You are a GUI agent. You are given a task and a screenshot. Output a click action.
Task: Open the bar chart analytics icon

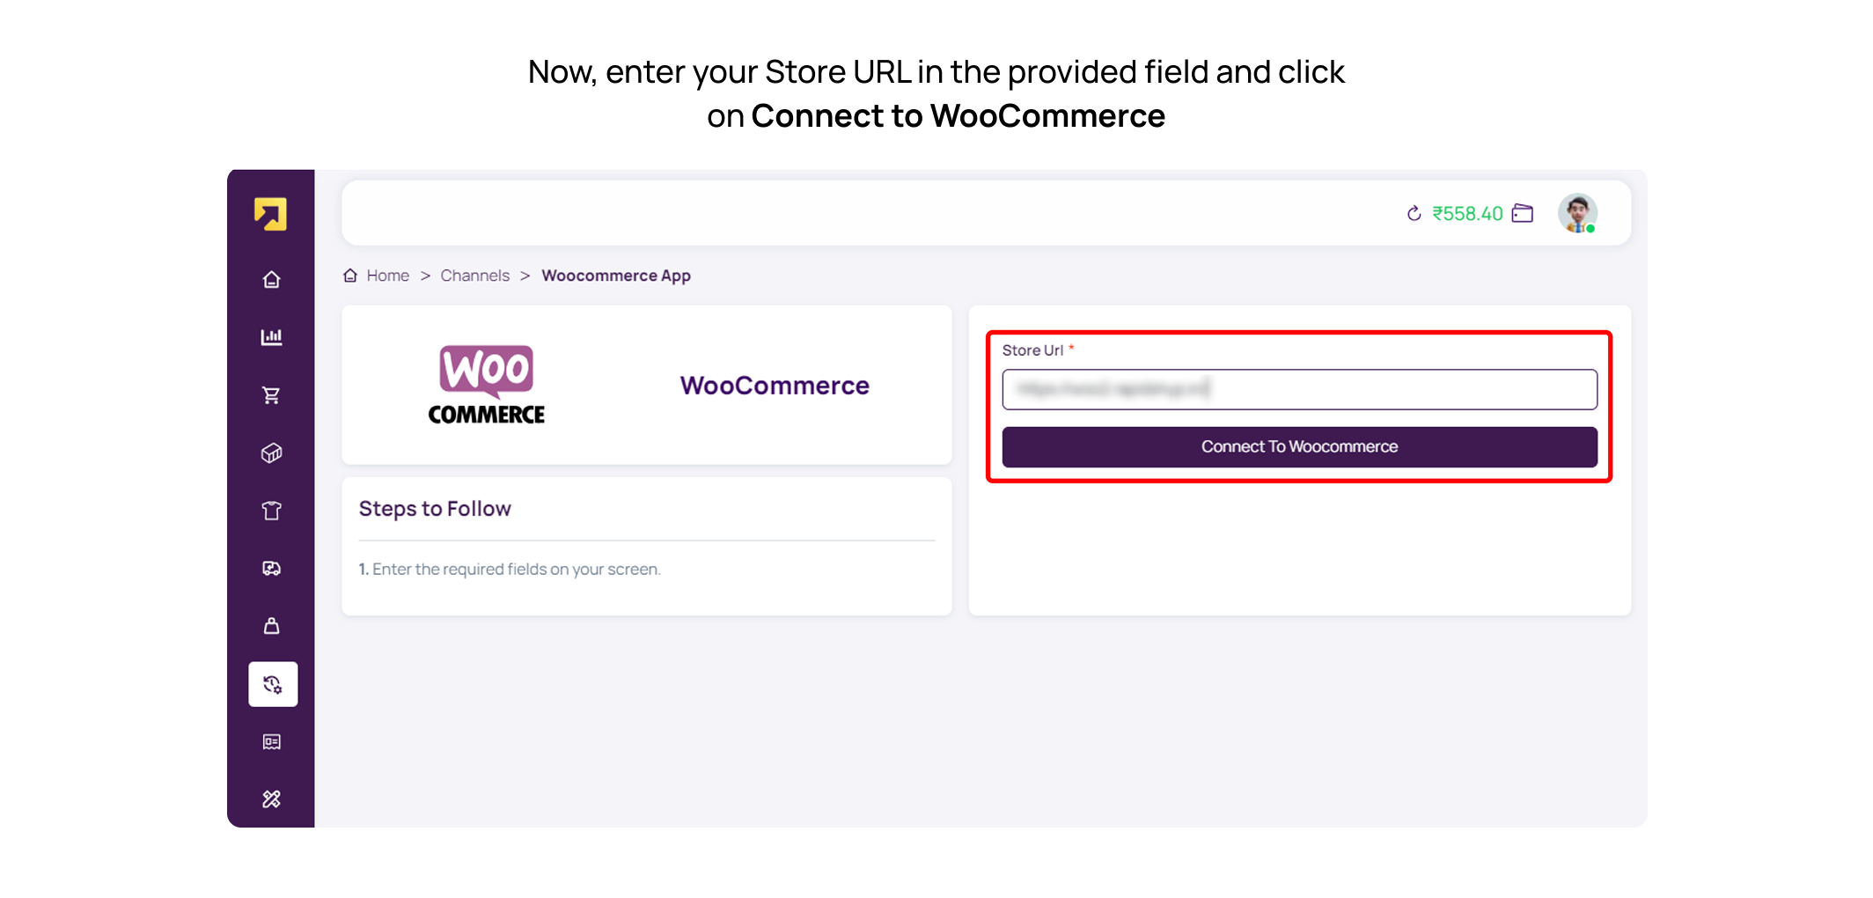point(271,337)
